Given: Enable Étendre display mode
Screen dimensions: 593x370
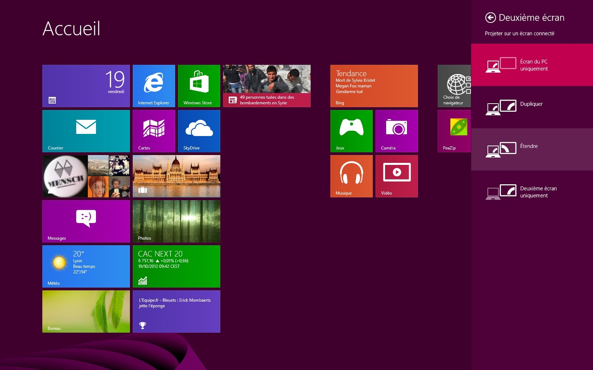Looking at the screenshot, I should tap(532, 149).
